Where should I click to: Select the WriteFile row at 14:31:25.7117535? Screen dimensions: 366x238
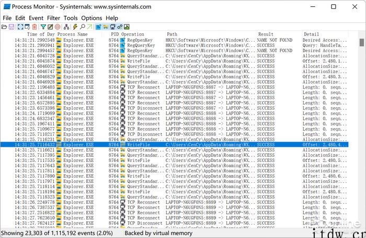coord(174,160)
